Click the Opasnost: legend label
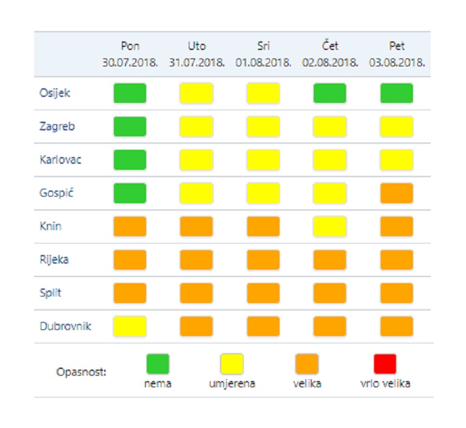This screenshot has width=466, height=428. coord(81,372)
